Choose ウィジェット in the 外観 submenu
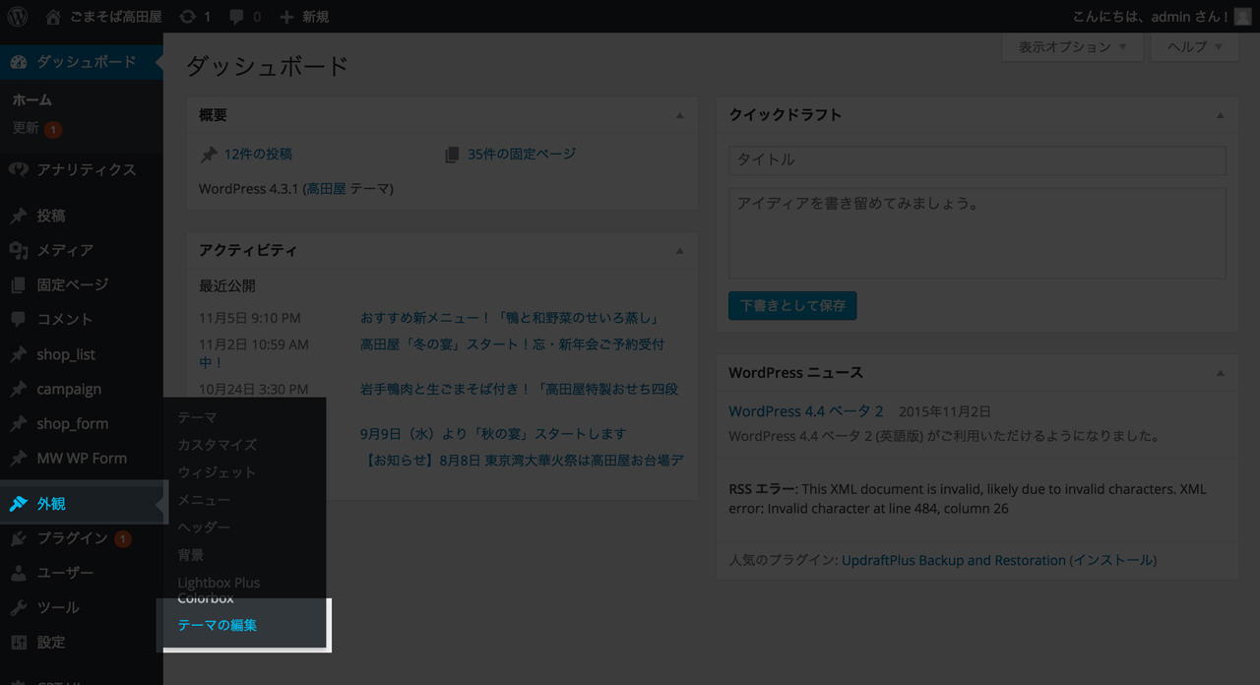The height and width of the screenshot is (685, 1260). tap(217, 472)
